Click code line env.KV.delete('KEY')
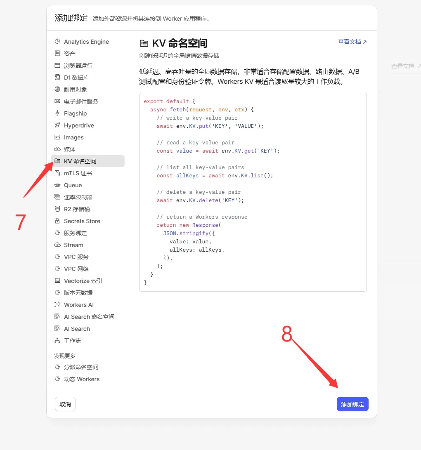The width and height of the screenshot is (421, 450). pos(200,200)
